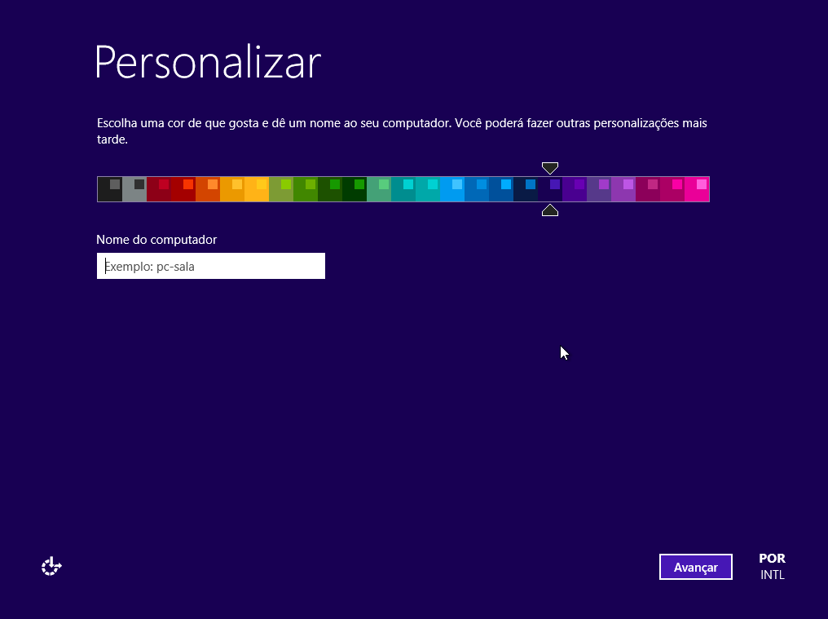Image resolution: width=828 pixels, height=619 pixels.
Task: Pick the light orchid purple swatch
Action: pyautogui.click(x=623, y=189)
